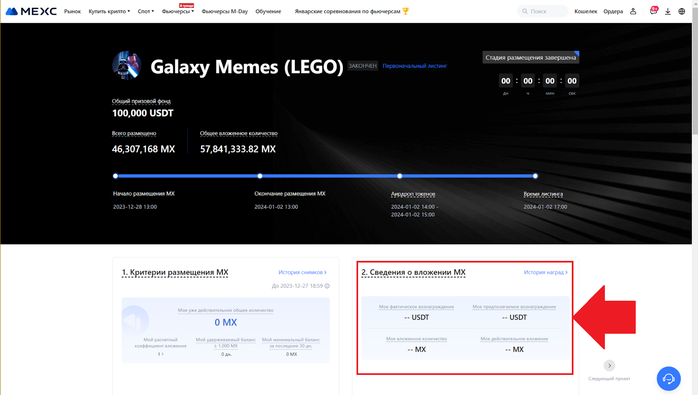The height and width of the screenshot is (395, 698).
Task: Click the Время листинга timeline dot
Action: coord(535,176)
